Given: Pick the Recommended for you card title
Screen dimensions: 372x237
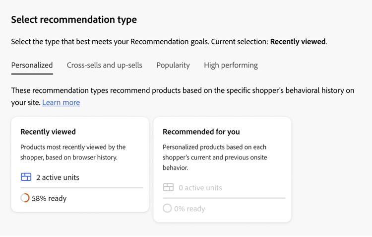Looking at the screenshot, I should tap(201, 132).
